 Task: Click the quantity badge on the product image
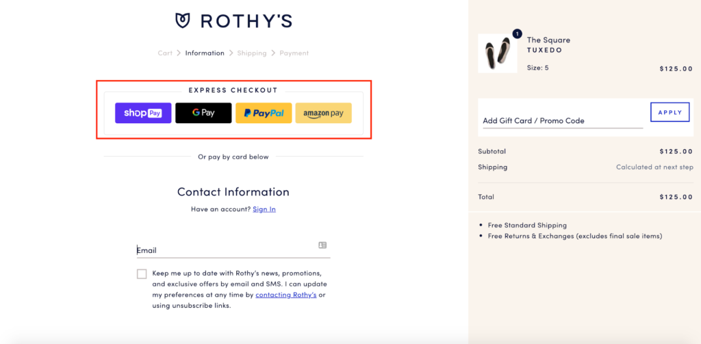(518, 34)
